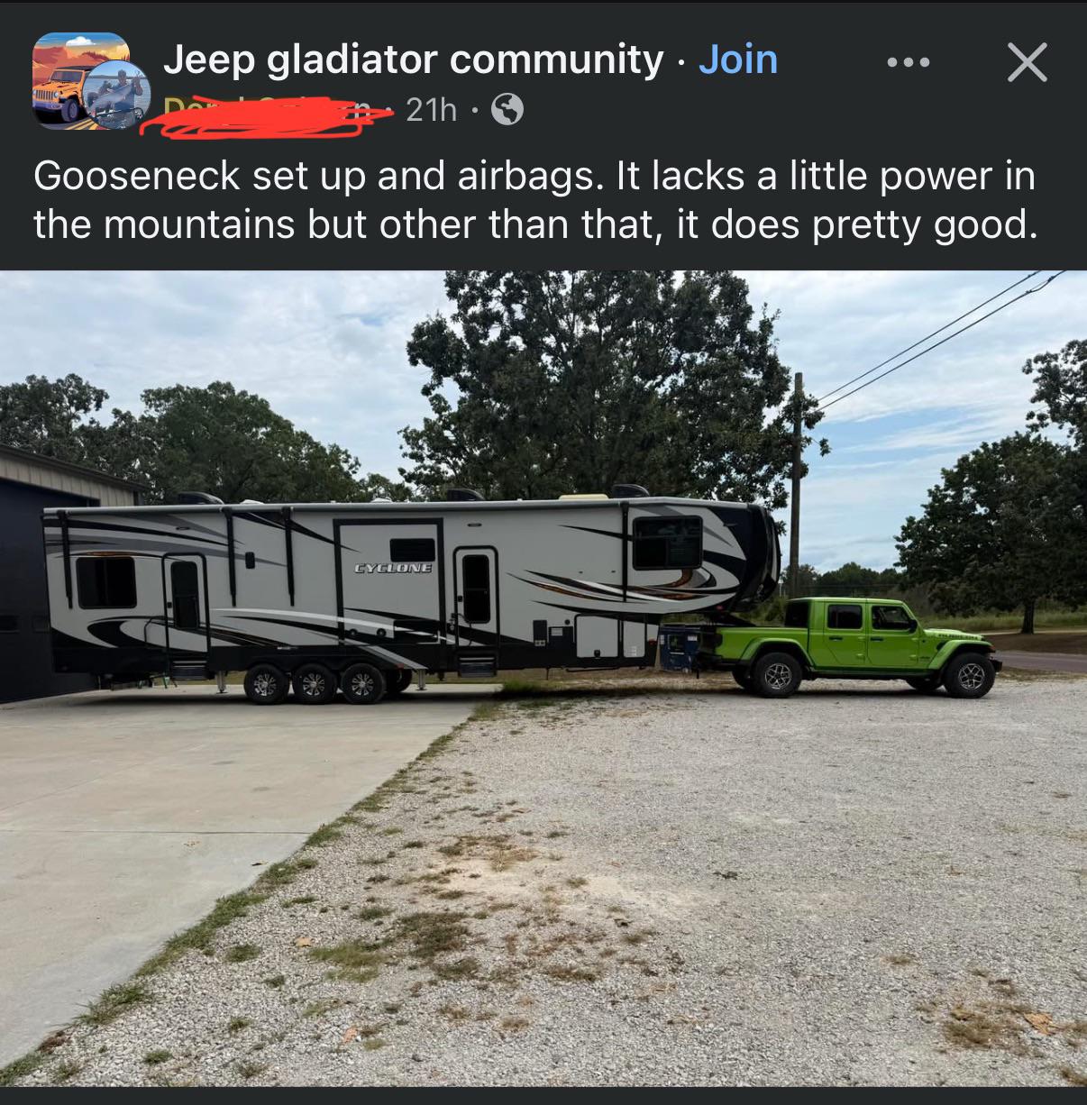Tap the CYCLONE logo on the trailer

[393, 569]
